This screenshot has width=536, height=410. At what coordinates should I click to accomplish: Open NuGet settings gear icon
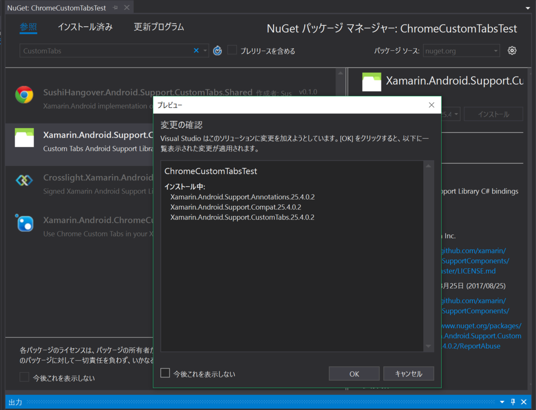512,51
